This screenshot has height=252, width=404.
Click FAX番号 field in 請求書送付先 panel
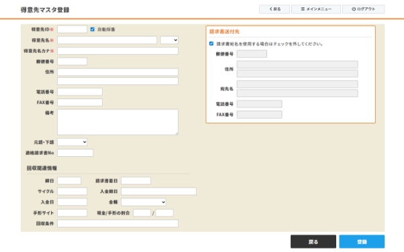[x=260, y=115]
